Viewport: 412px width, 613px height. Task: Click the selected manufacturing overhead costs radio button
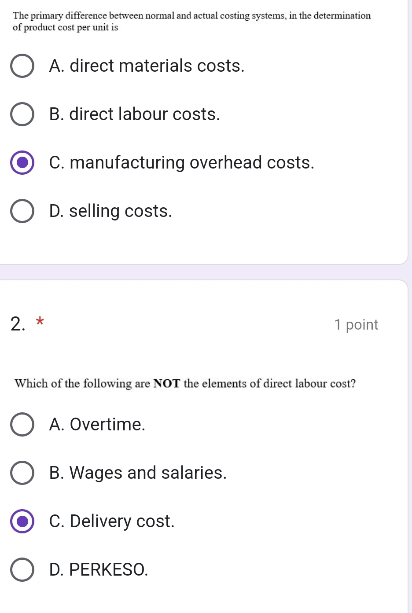click(x=22, y=163)
